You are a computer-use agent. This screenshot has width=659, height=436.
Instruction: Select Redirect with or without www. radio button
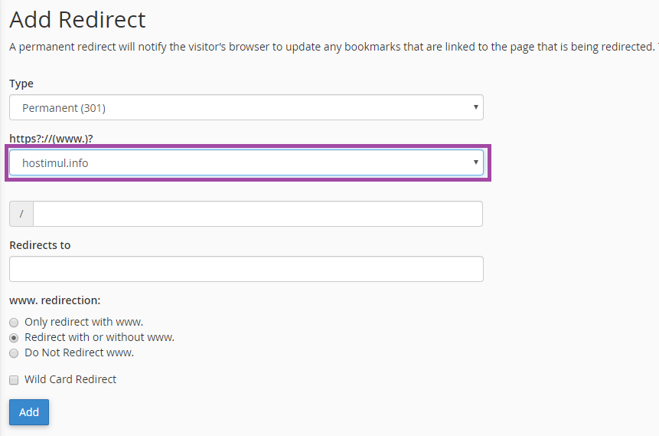point(14,338)
